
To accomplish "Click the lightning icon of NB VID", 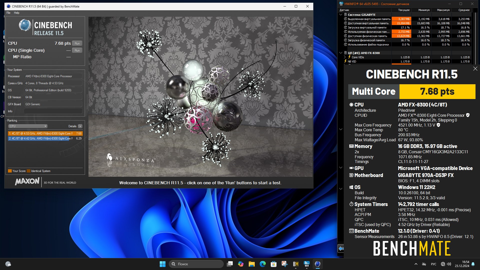I will pyautogui.click(x=345, y=61).
